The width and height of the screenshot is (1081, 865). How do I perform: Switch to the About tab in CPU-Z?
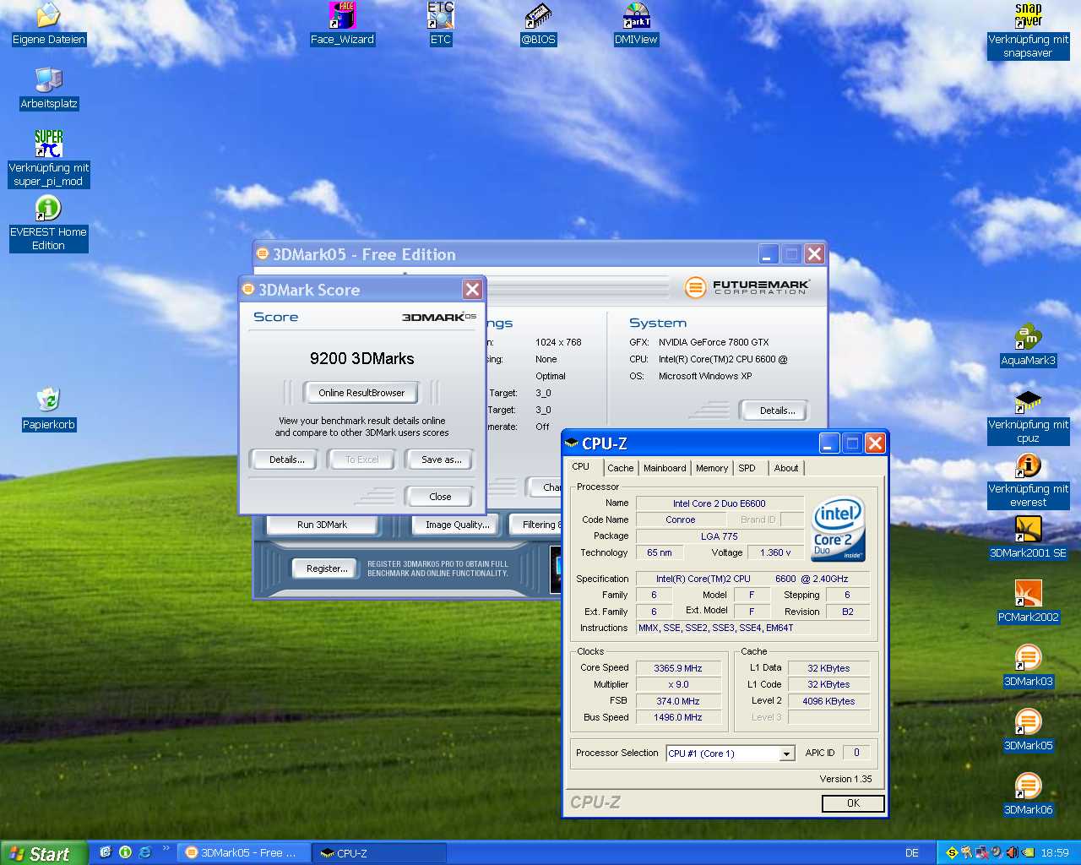click(786, 468)
